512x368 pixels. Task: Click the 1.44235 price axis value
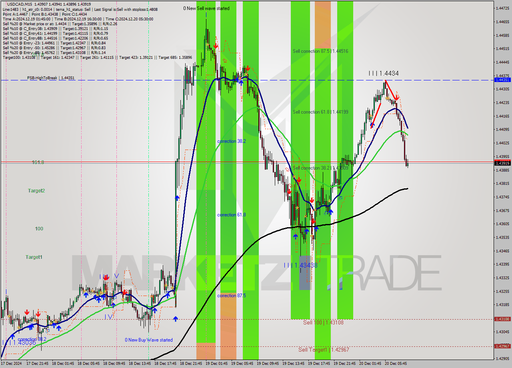coord(502,102)
